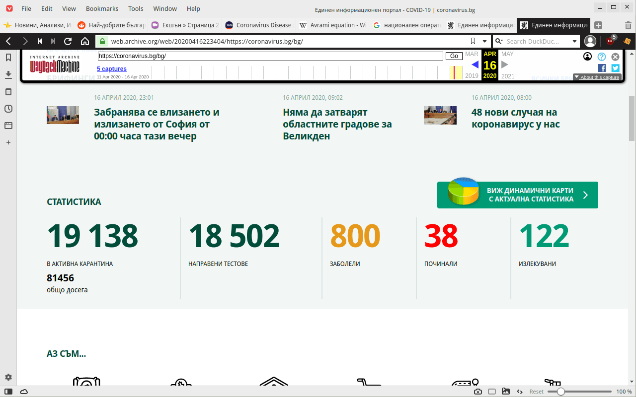Viewport: 636px width, 397px height.
Task: Choose search engine via magnifier dropdown
Action: coord(499,41)
